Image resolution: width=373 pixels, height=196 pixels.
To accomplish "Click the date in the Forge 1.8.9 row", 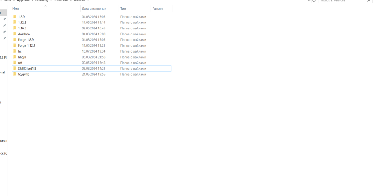I will point(94,39).
